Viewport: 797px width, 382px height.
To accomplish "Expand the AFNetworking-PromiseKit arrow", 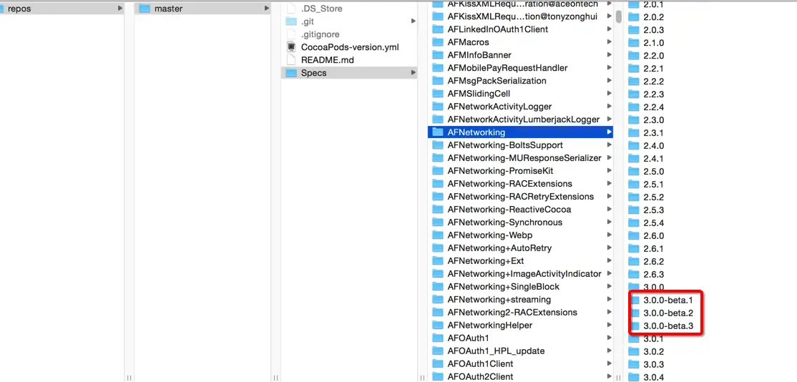I will (x=609, y=171).
